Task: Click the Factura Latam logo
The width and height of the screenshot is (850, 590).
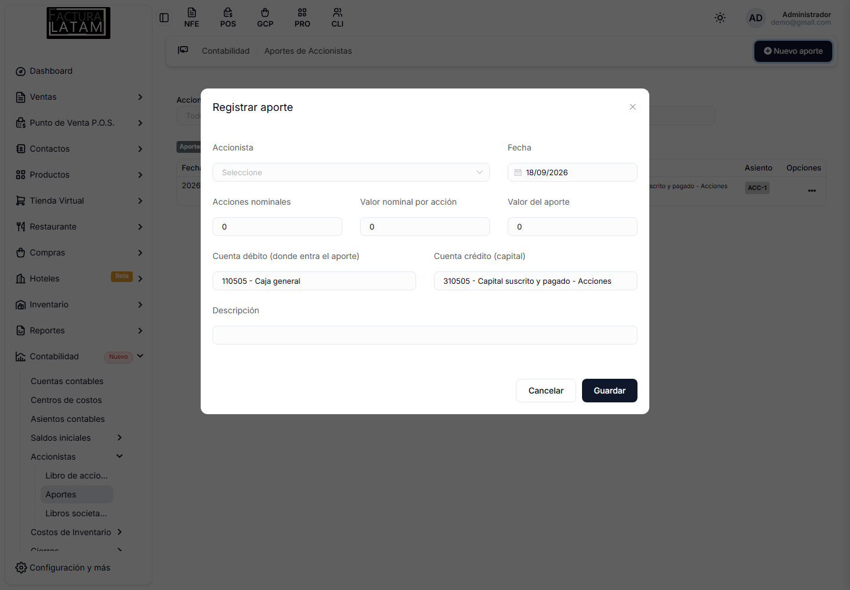Action: 79,23
